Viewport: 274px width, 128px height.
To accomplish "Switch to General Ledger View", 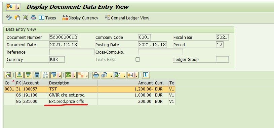I will click(127, 18).
